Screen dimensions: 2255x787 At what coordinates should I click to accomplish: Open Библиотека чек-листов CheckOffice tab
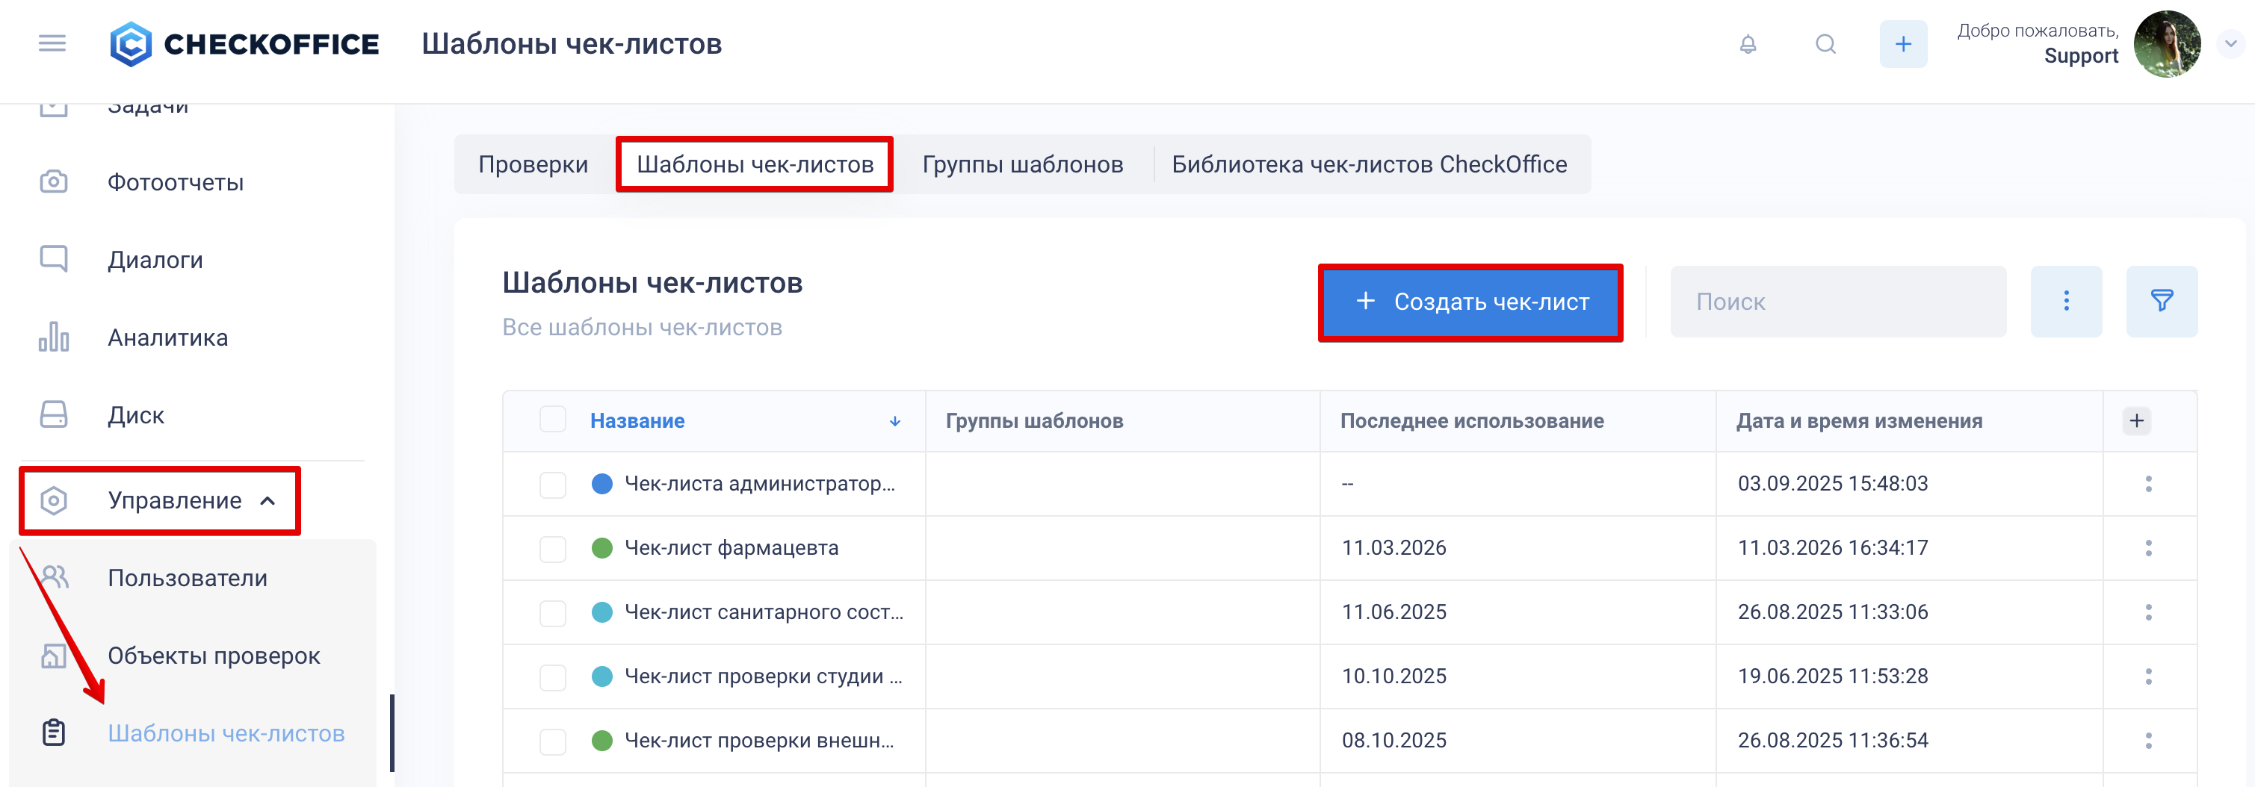(1369, 164)
